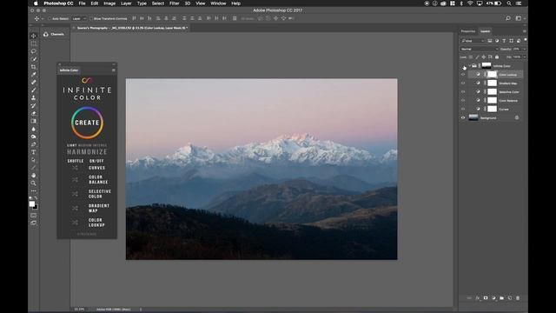Select the Gradient tool
This screenshot has height=313, width=556.
click(x=34, y=122)
